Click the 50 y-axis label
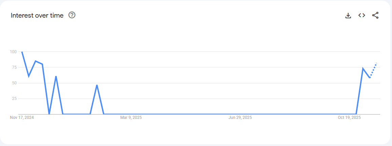The width and height of the screenshot is (392, 146). pyautogui.click(x=14, y=83)
